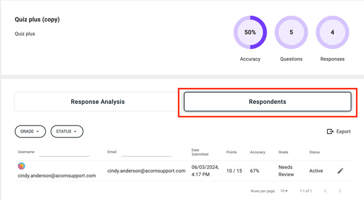Click the Rows per page label

[263, 191]
